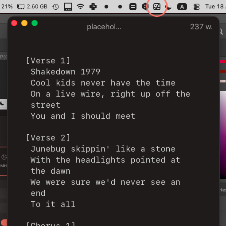Click the placehol... window title
Viewport: 226px width, 226px height.
point(104,27)
